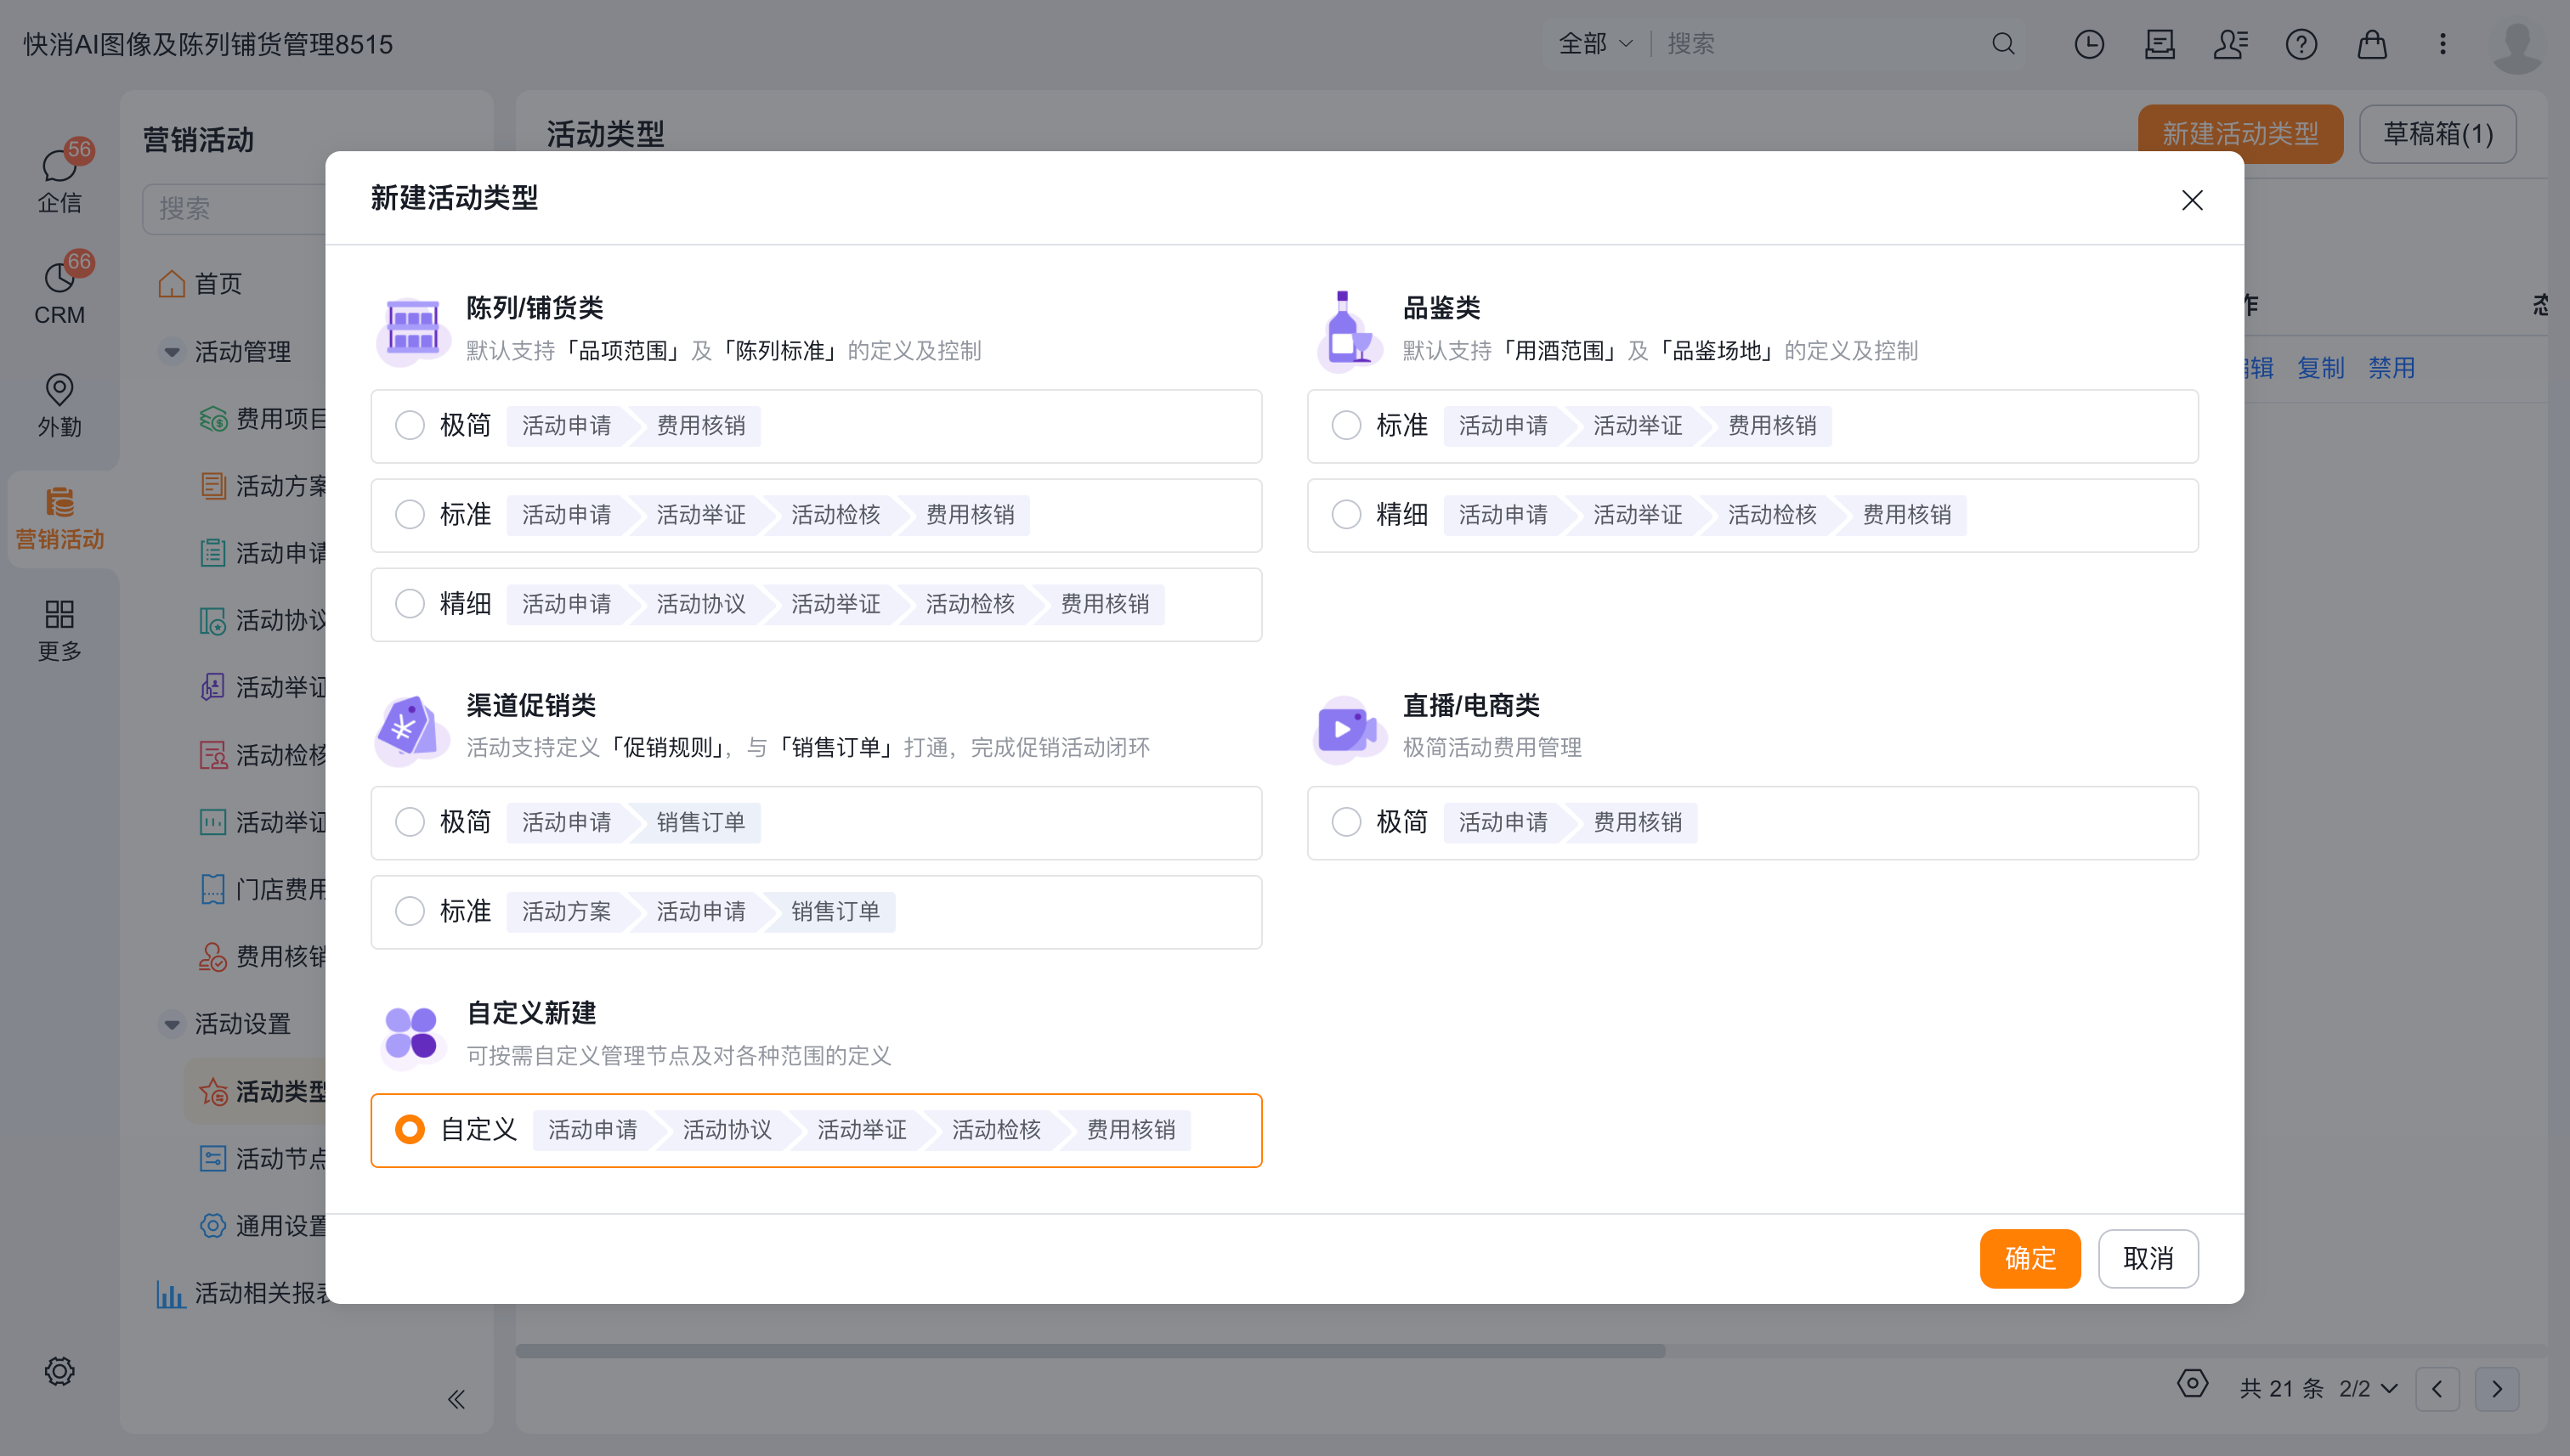Image resolution: width=2570 pixels, height=1456 pixels.
Task: Open 通用设置 menu item
Action: pyautogui.click(x=262, y=1226)
